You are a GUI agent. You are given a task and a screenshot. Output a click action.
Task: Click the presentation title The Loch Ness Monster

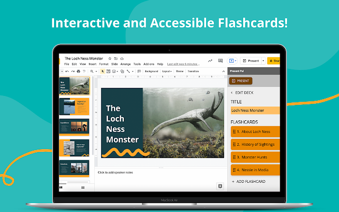pos(84,58)
